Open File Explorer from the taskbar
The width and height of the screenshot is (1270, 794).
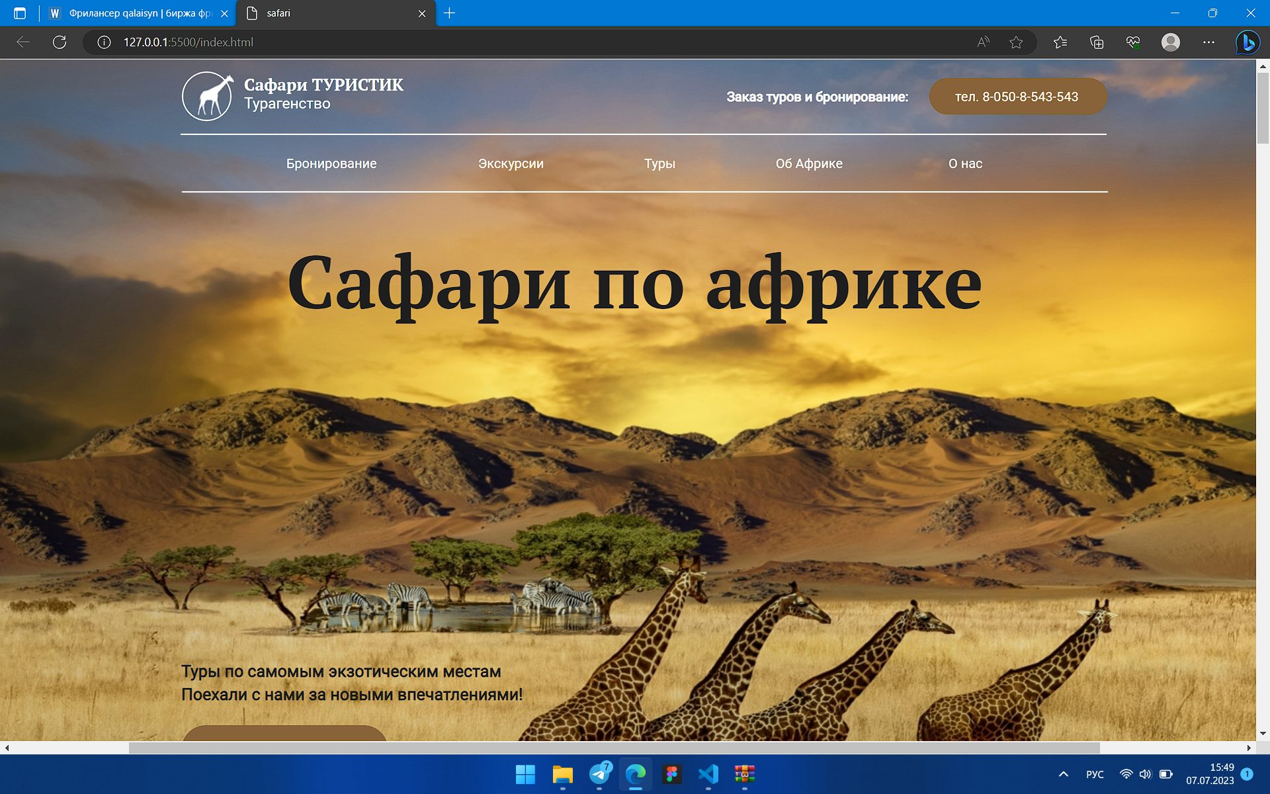point(562,774)
